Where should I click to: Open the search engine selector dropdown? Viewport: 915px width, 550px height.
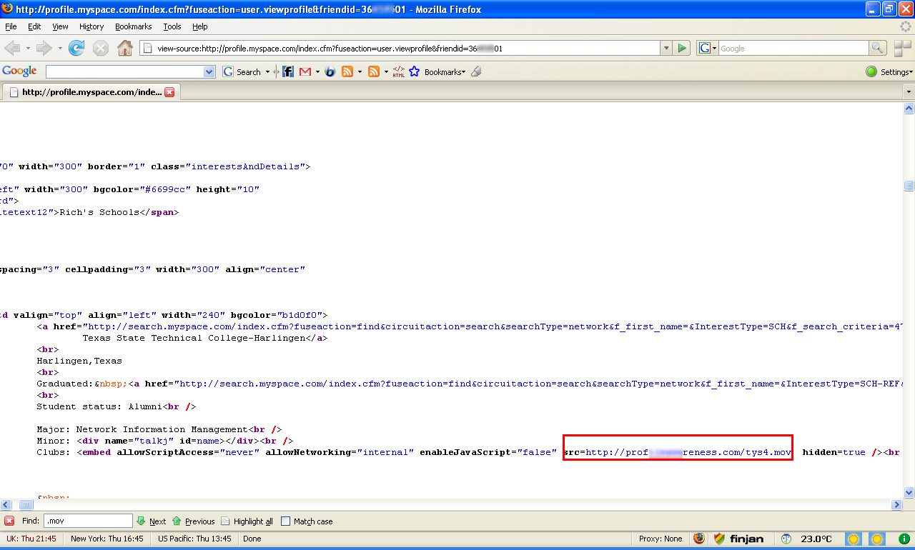708,48
